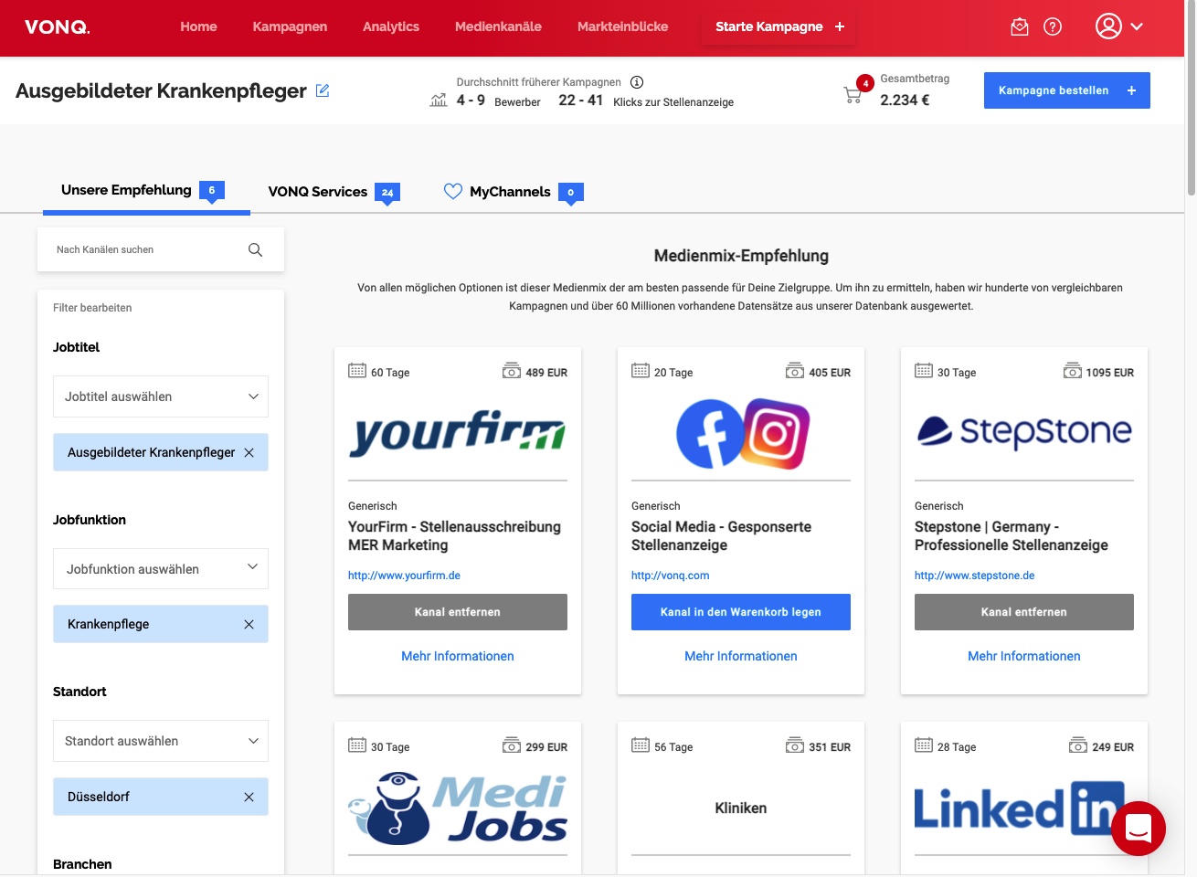1197x877 pixels.
Task: Open the vonq.com link
Action: 671,576
